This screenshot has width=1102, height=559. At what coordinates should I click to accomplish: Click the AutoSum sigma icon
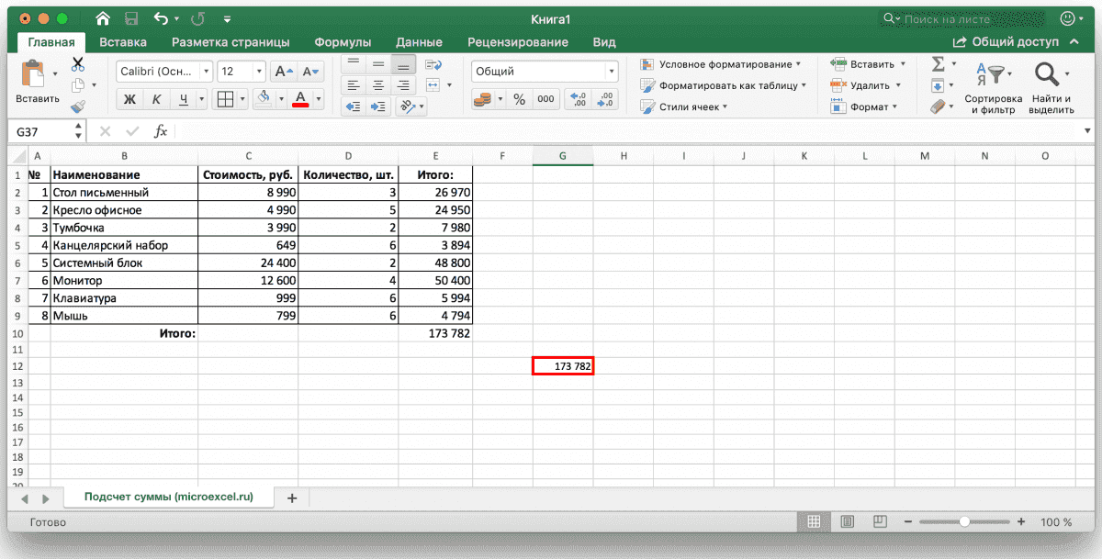[938, 64]
